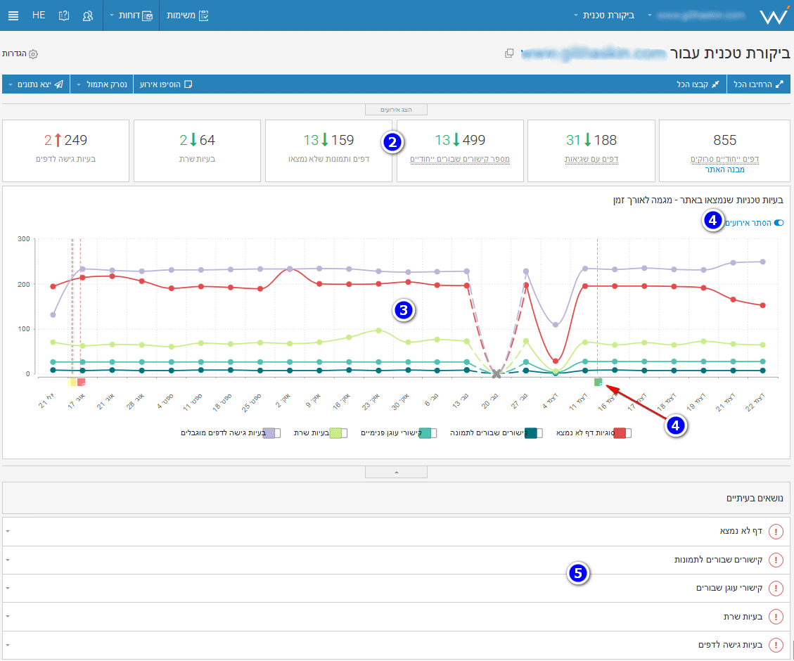
Task: Open the מספר קישורים שבורים ייחודיים link
Action: click(x=460, y=160)
